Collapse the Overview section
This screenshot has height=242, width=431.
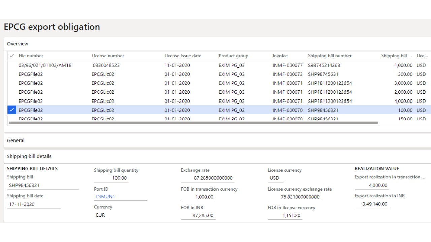point(18,44)
